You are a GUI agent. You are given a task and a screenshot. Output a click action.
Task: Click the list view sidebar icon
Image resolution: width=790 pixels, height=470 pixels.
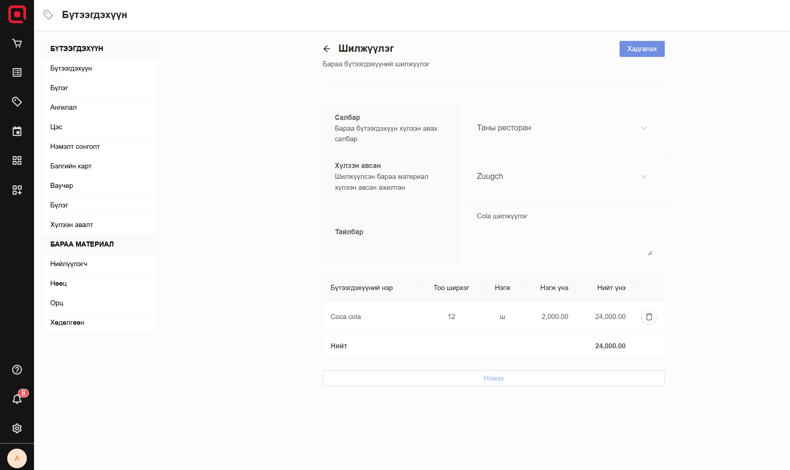tap(17, 73)
